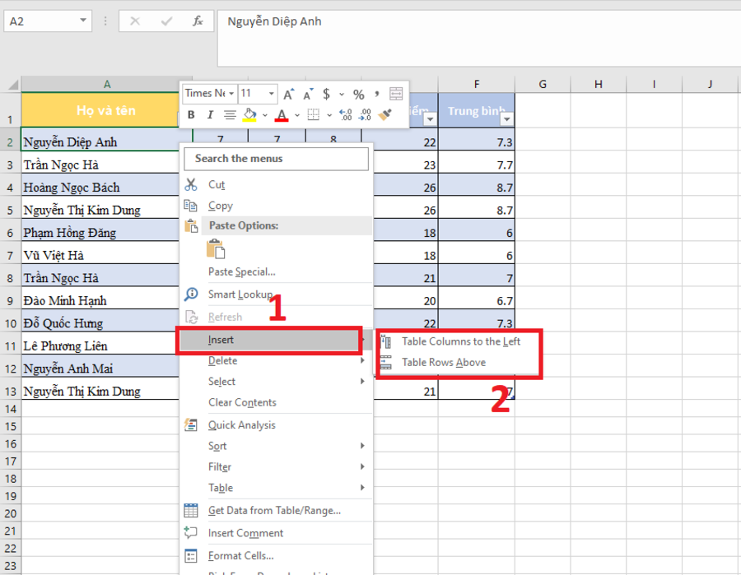The height and width of the screenshot is (575, 741).
Task: Click the Bold button in mini toolbar
Action: [191, 114]
